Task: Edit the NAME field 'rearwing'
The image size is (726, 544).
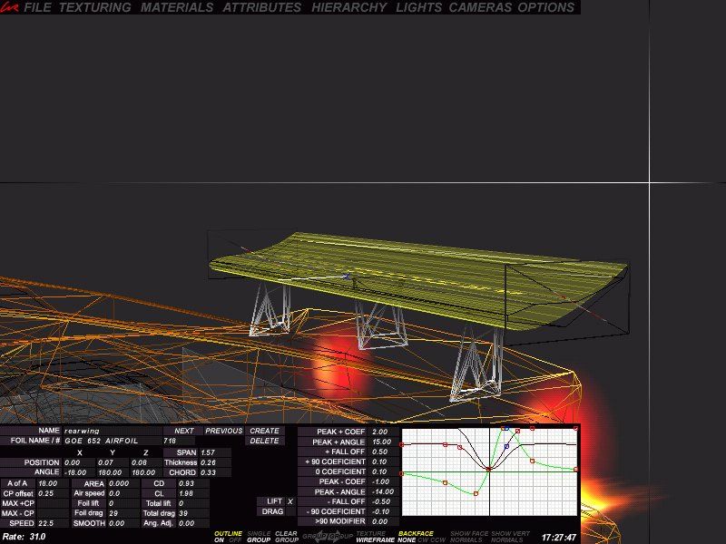Action: pos(113,431)
